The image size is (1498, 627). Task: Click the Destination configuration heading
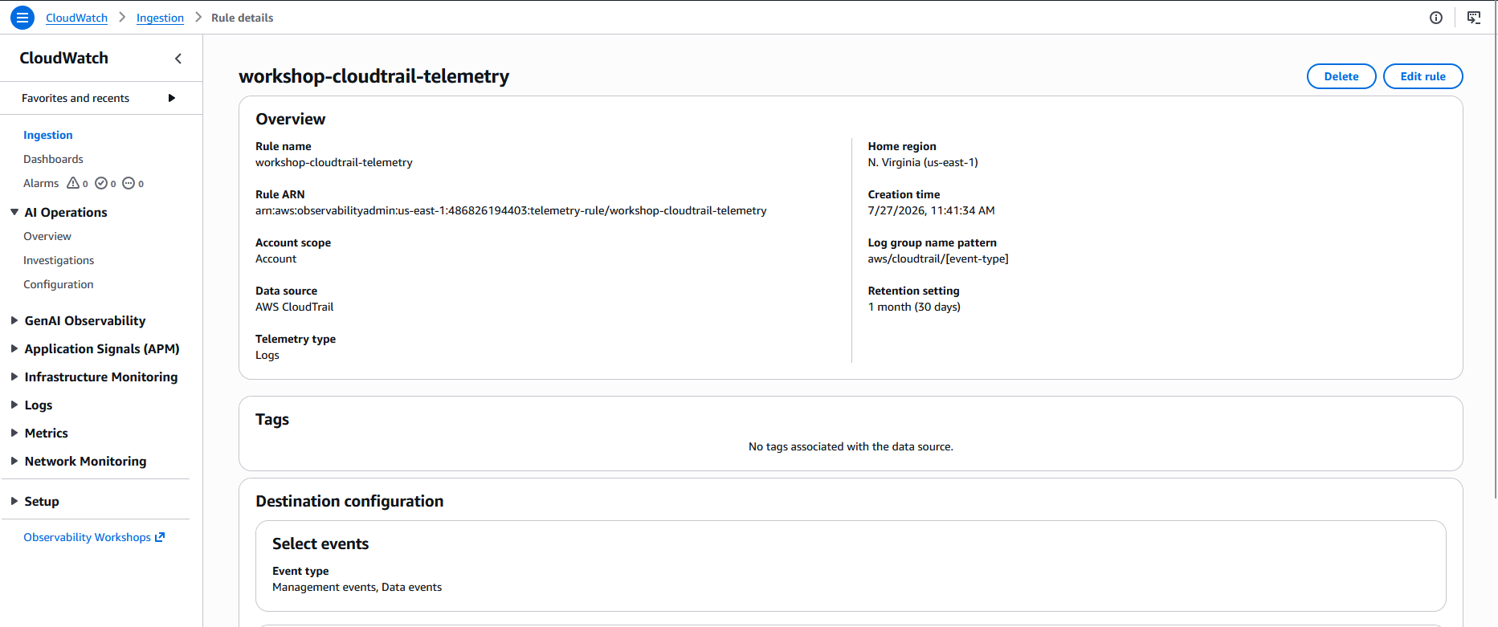tap(349, 501)
